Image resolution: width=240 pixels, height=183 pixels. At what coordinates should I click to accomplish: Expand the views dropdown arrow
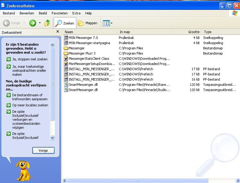pyautogui.click(x=111, y=23)
